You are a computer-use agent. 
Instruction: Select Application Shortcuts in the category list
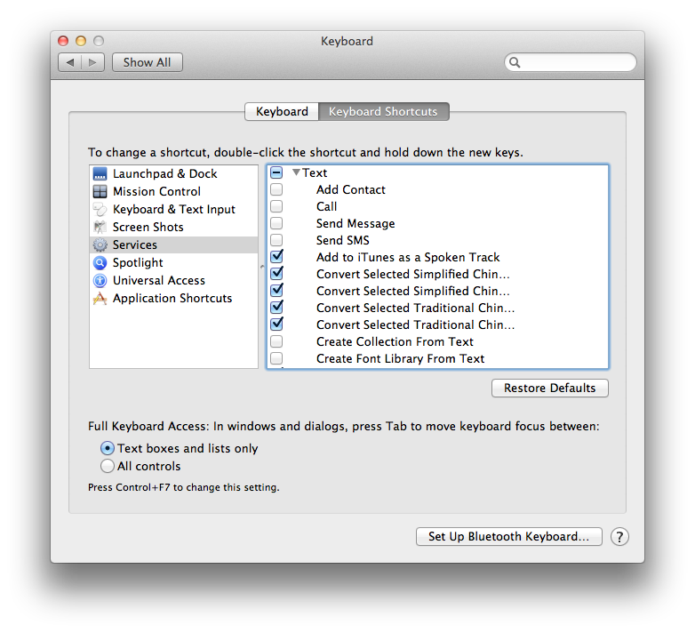[174, 299]
